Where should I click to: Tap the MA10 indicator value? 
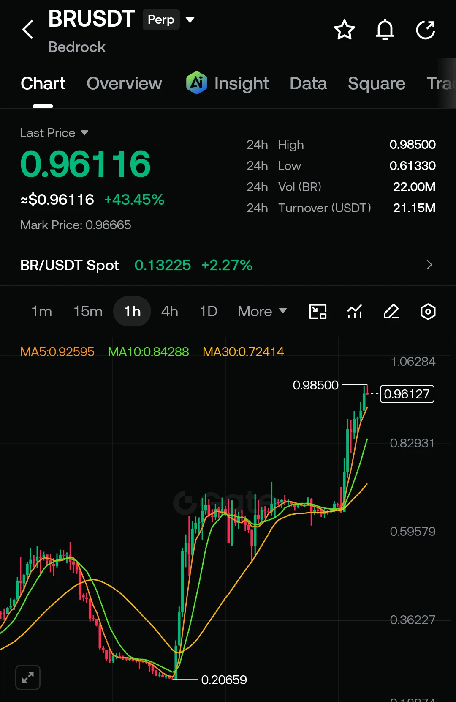click(x=149, y=351)
